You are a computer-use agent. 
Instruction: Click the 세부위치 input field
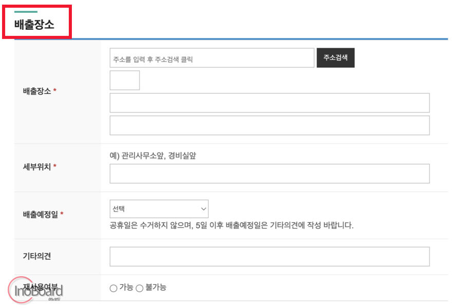tap(270, 174)
